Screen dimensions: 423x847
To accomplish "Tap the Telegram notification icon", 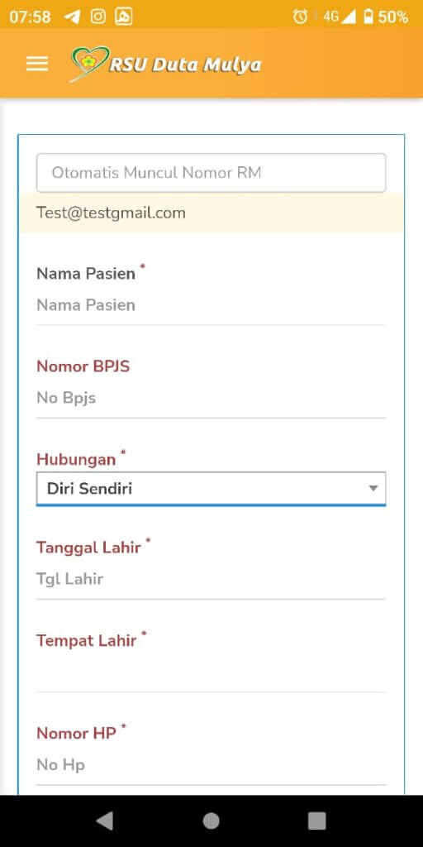I will coord(73,17).
